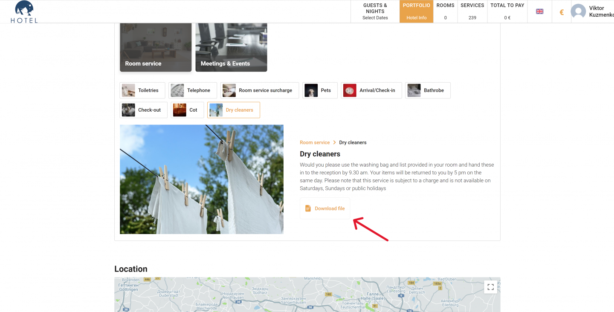
Task: Click the Bathrobe thumbnail icon
Action: pyautogui.click(x=414, y=90)
